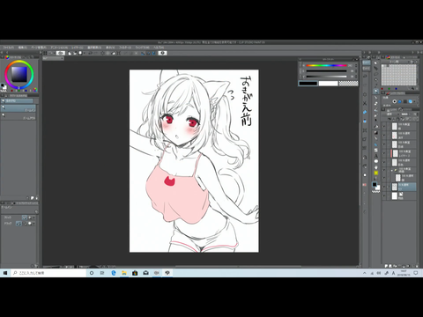Click the Fill icon in command bar
This screenshot has width=423, height=317.
(x=114, y=53)
